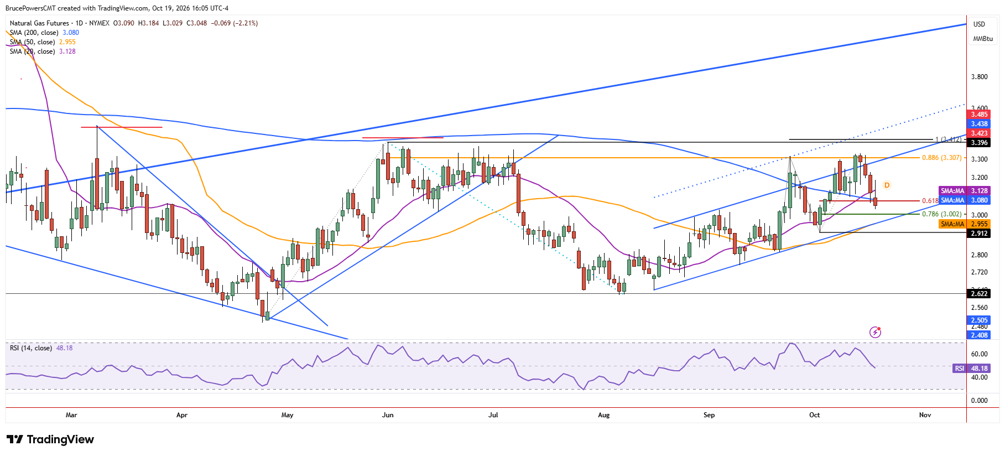The image size is (1005, 456).
Task: Click the red 3.423 price label
Action: tap(979, 133)
